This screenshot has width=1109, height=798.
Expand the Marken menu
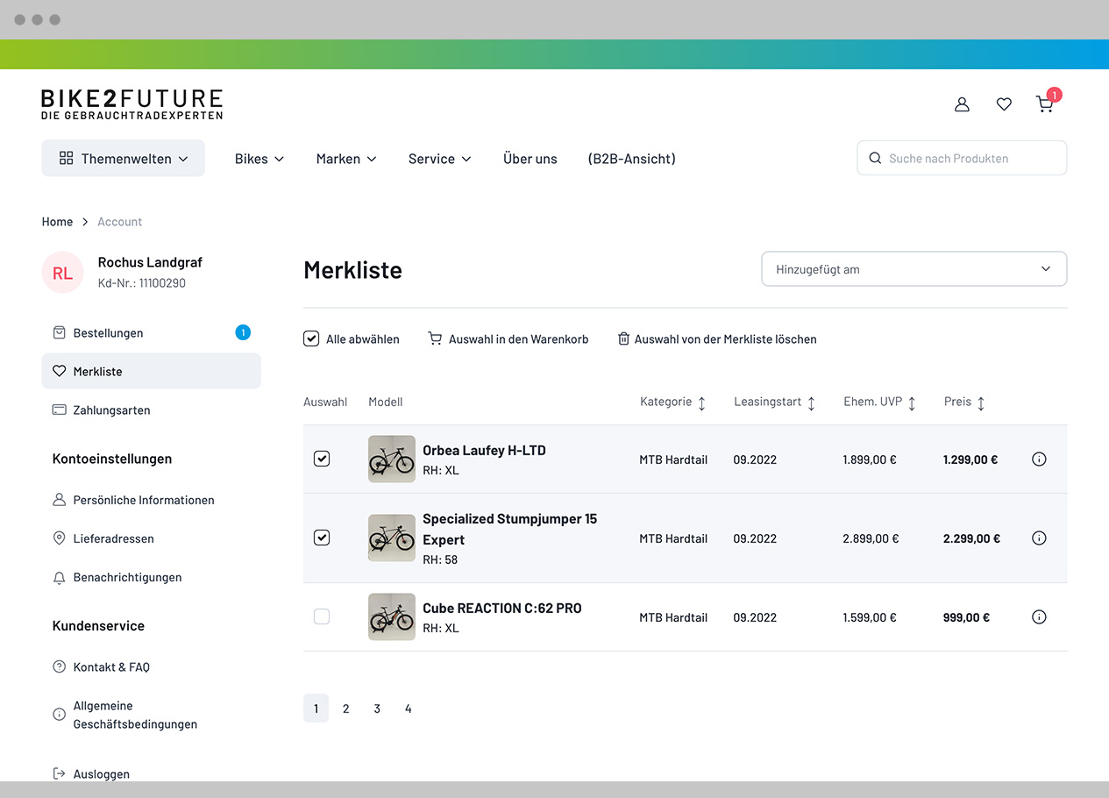(x=346, y=159)
